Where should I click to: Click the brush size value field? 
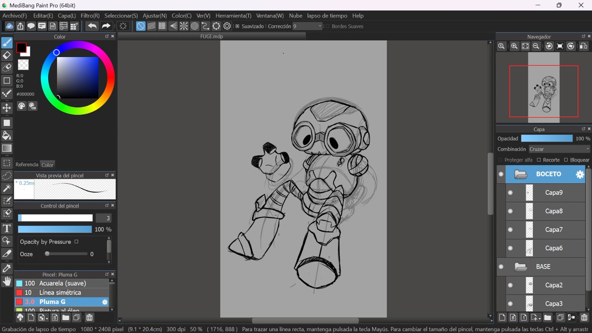click(104, 218)
